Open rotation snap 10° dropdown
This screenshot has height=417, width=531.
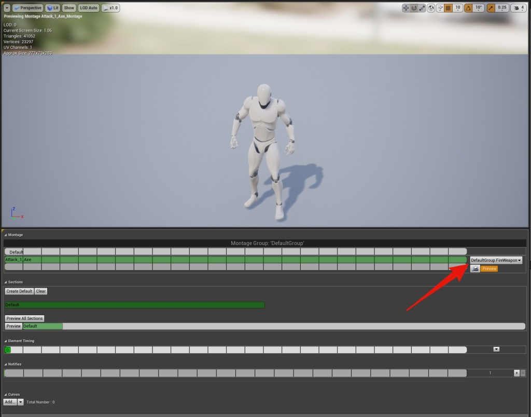pos(479,8)
